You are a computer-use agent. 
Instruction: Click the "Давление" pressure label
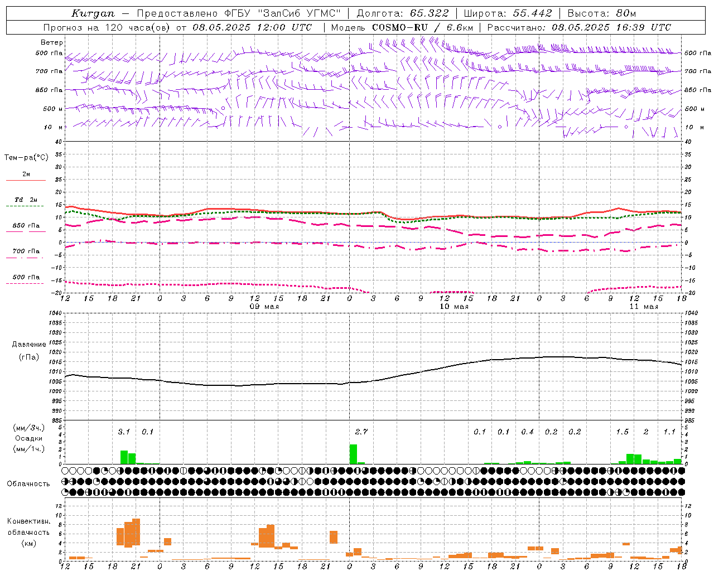29,345
